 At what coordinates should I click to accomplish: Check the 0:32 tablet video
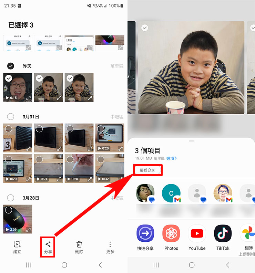pyautogui.click(x=101, y=159)
